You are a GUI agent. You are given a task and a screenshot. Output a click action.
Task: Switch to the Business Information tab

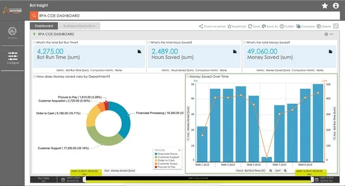(79, 26)
